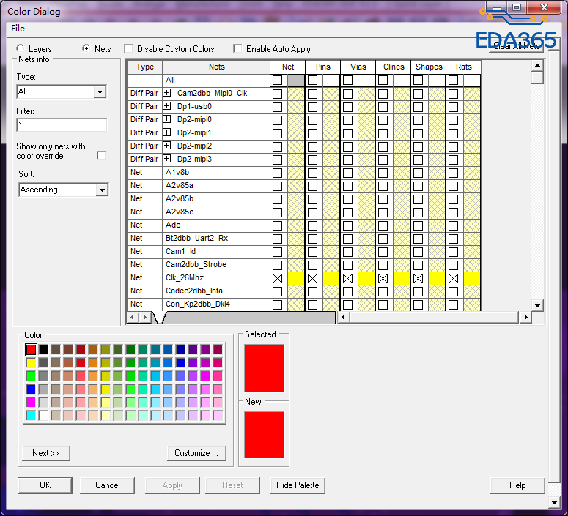
Task: Uncheck Net checkbox for Clk_26Mhz
Action: click(278, 278)
